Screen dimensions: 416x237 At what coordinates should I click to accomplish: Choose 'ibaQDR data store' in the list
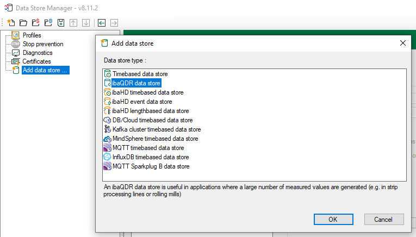(136, 83)
